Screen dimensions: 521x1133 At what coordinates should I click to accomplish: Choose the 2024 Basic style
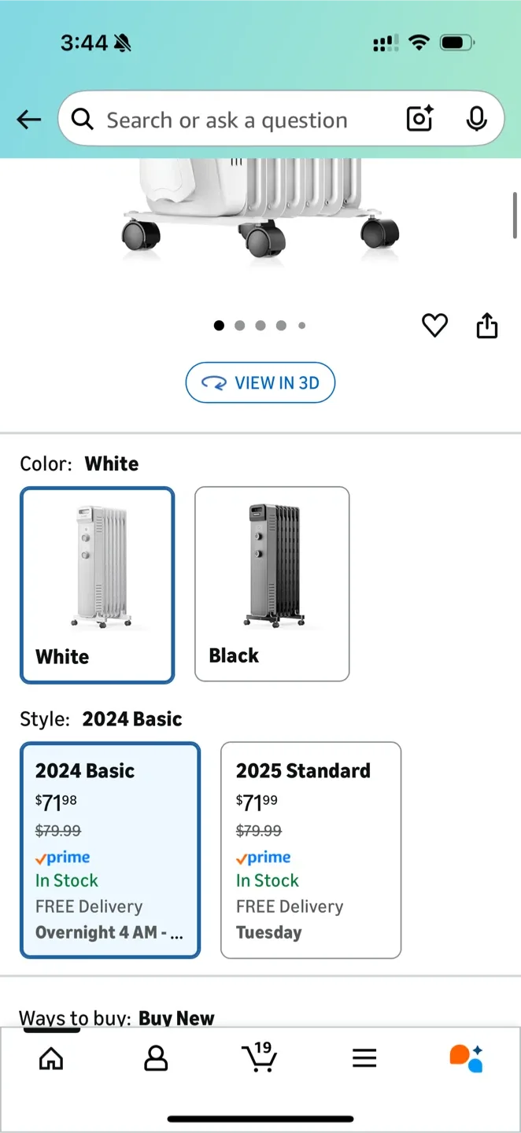coord(110,850)
